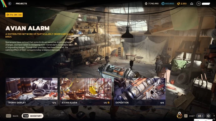Screen dimensions: 216x121
Task: Click the 2,250 gold amount
Action: tap(184, 3)
